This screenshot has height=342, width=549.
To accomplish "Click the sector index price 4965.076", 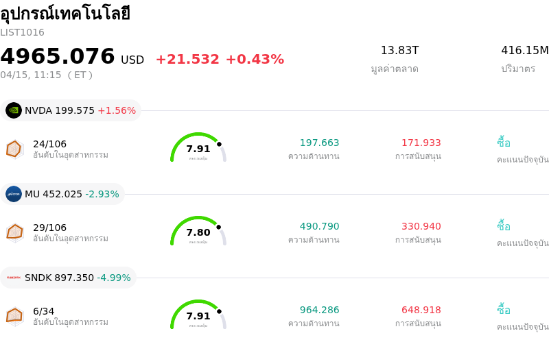I will coord(58,57).
